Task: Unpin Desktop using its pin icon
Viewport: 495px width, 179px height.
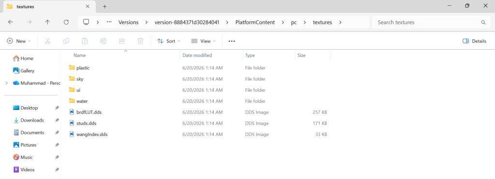Action: 57,108
